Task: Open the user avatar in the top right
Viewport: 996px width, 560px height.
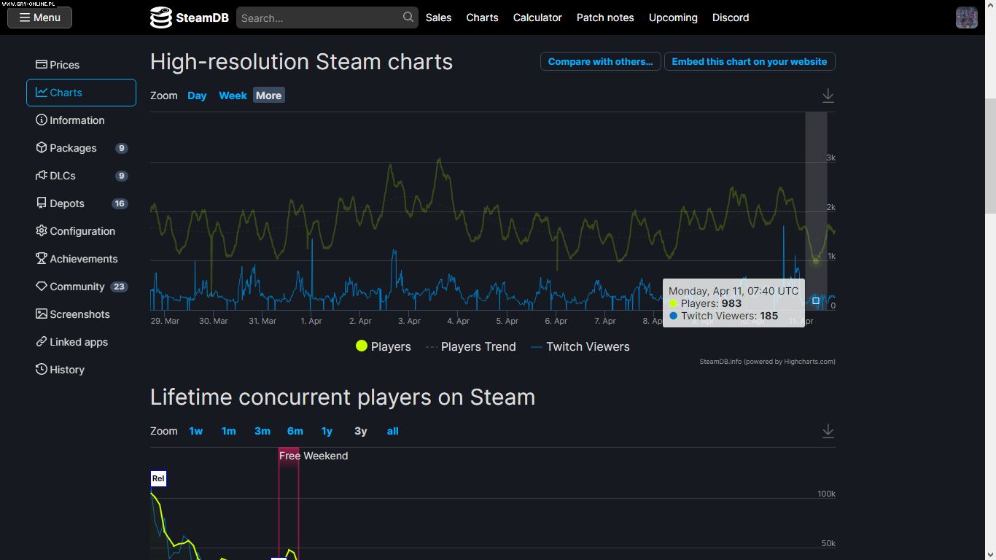Action: 966,17
